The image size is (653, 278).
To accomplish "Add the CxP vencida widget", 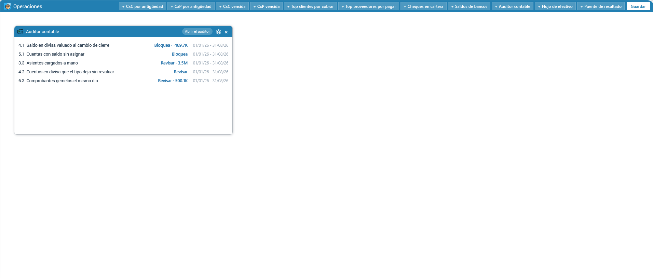I will pos(267,6).
